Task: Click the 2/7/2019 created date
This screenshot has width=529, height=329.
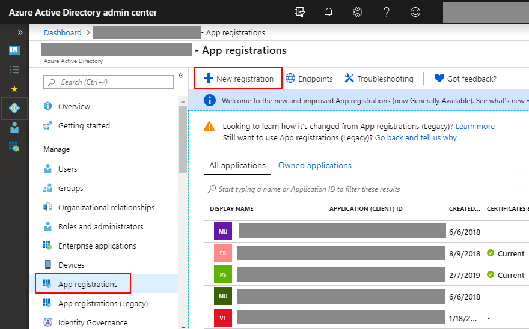Action: point(465,275)
